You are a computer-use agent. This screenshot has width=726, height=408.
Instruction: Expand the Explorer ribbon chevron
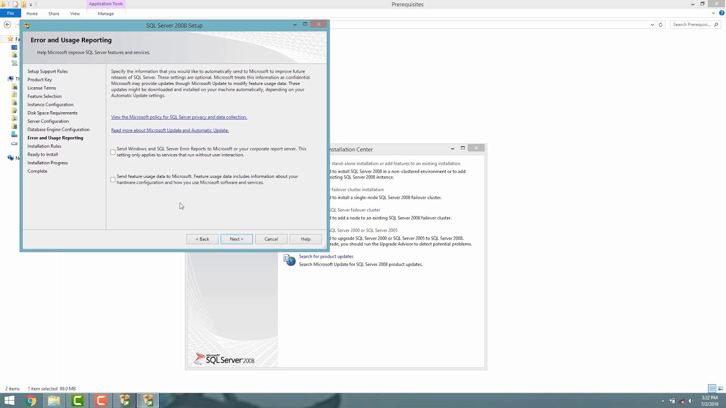tap(714, 13)
